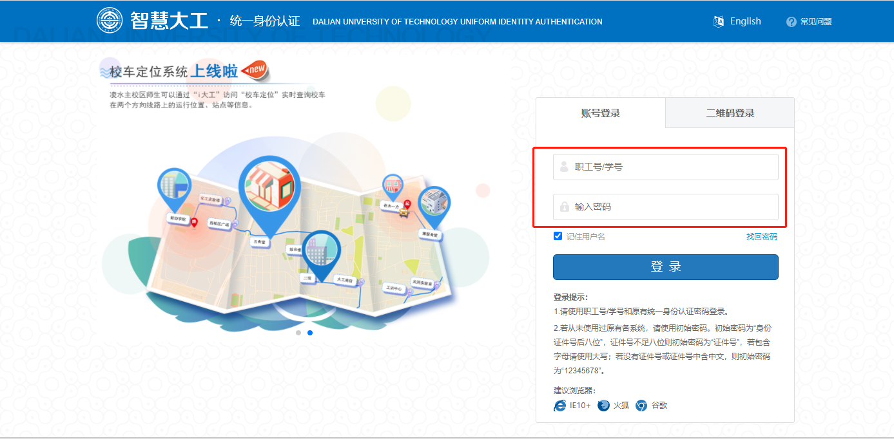This screenshot has width=894, height=439.
Task: Click the large shop map pin above 五食堂
Action: [x=270, y=183]
